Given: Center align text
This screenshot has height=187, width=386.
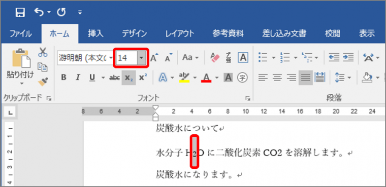Looking at the screenshot, I should [277, 78].
